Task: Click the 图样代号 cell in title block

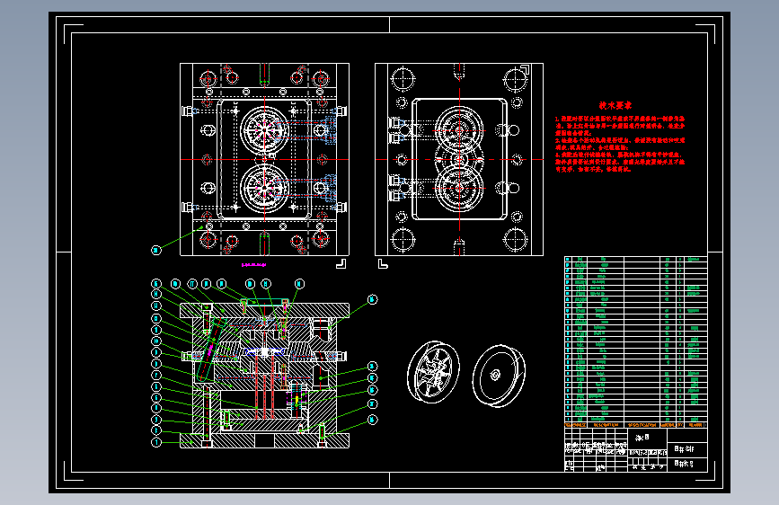Action: click(x=687, y=464)
